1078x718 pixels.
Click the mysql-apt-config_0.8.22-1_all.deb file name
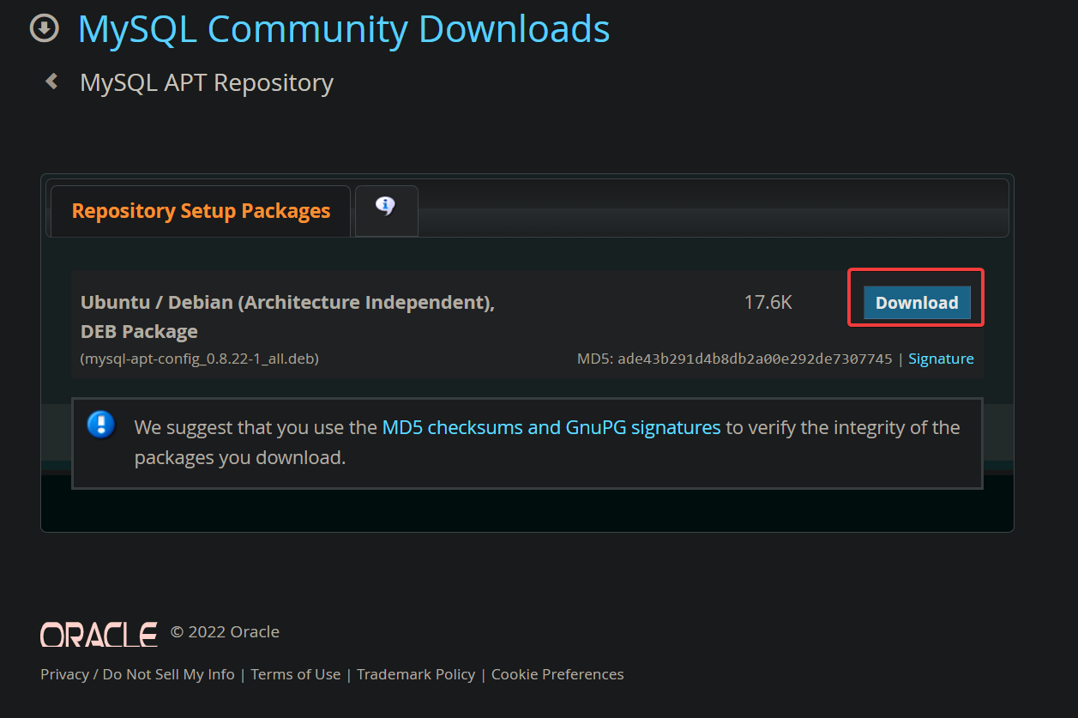tap(200, 359)
